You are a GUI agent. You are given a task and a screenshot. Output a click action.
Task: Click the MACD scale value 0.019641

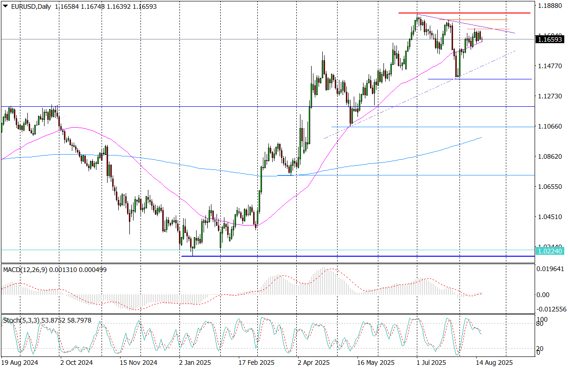pyautogui.click(x=550, y=268)
